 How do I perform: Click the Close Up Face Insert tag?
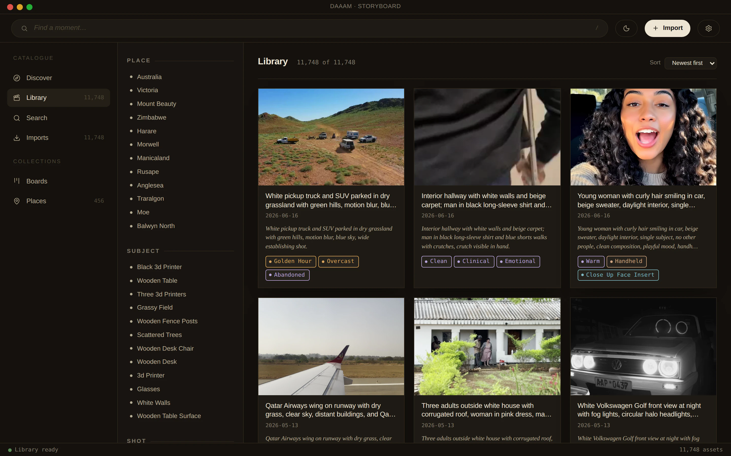[x=618, y=275]
